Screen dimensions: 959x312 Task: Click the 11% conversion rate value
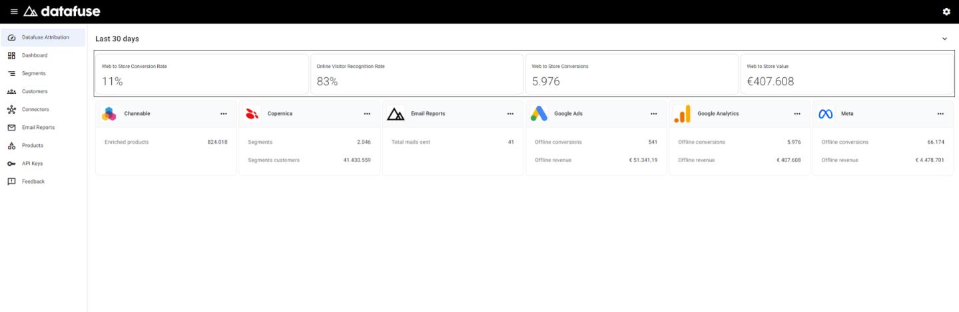112,82
